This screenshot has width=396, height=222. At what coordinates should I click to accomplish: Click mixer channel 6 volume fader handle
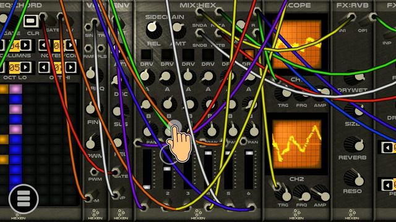[249, 153]
